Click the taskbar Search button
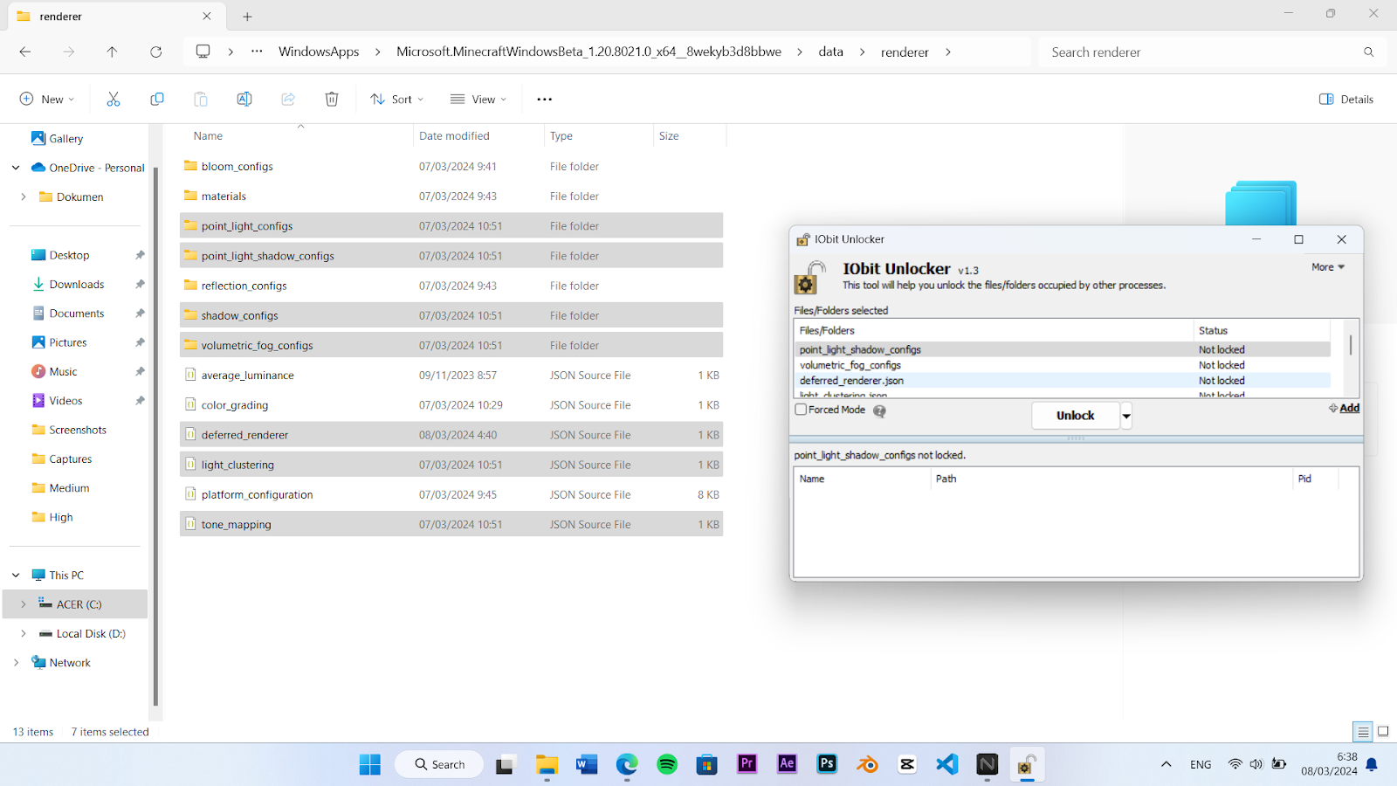The width and height of the screenshot is (1397, 786). pos(439,765)
